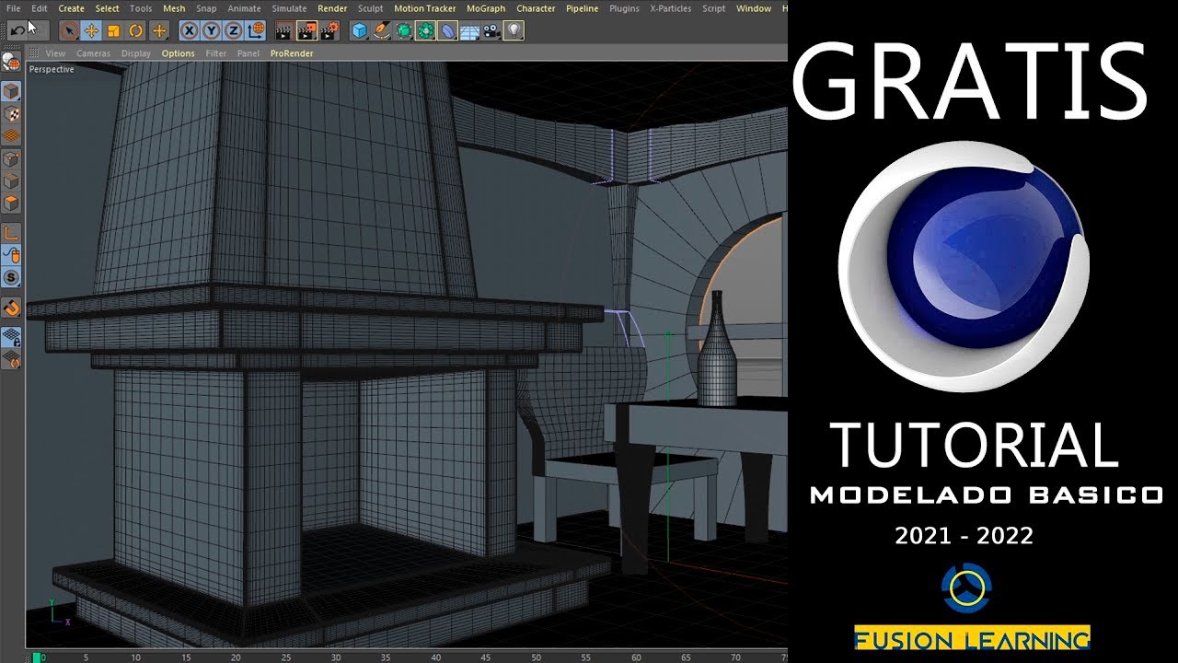Open the viewport Options menu
Viewport: 1178px width, 663px height.
[x=178, y=53]
